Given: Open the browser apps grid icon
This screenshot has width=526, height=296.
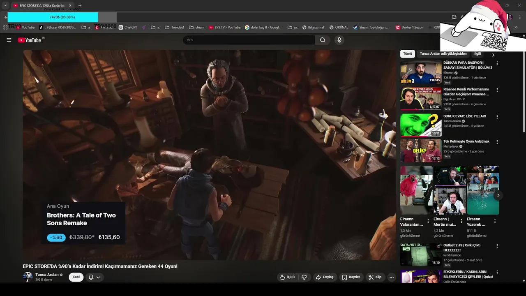Looking at the screenshot, I should click(x=5, y=28).
